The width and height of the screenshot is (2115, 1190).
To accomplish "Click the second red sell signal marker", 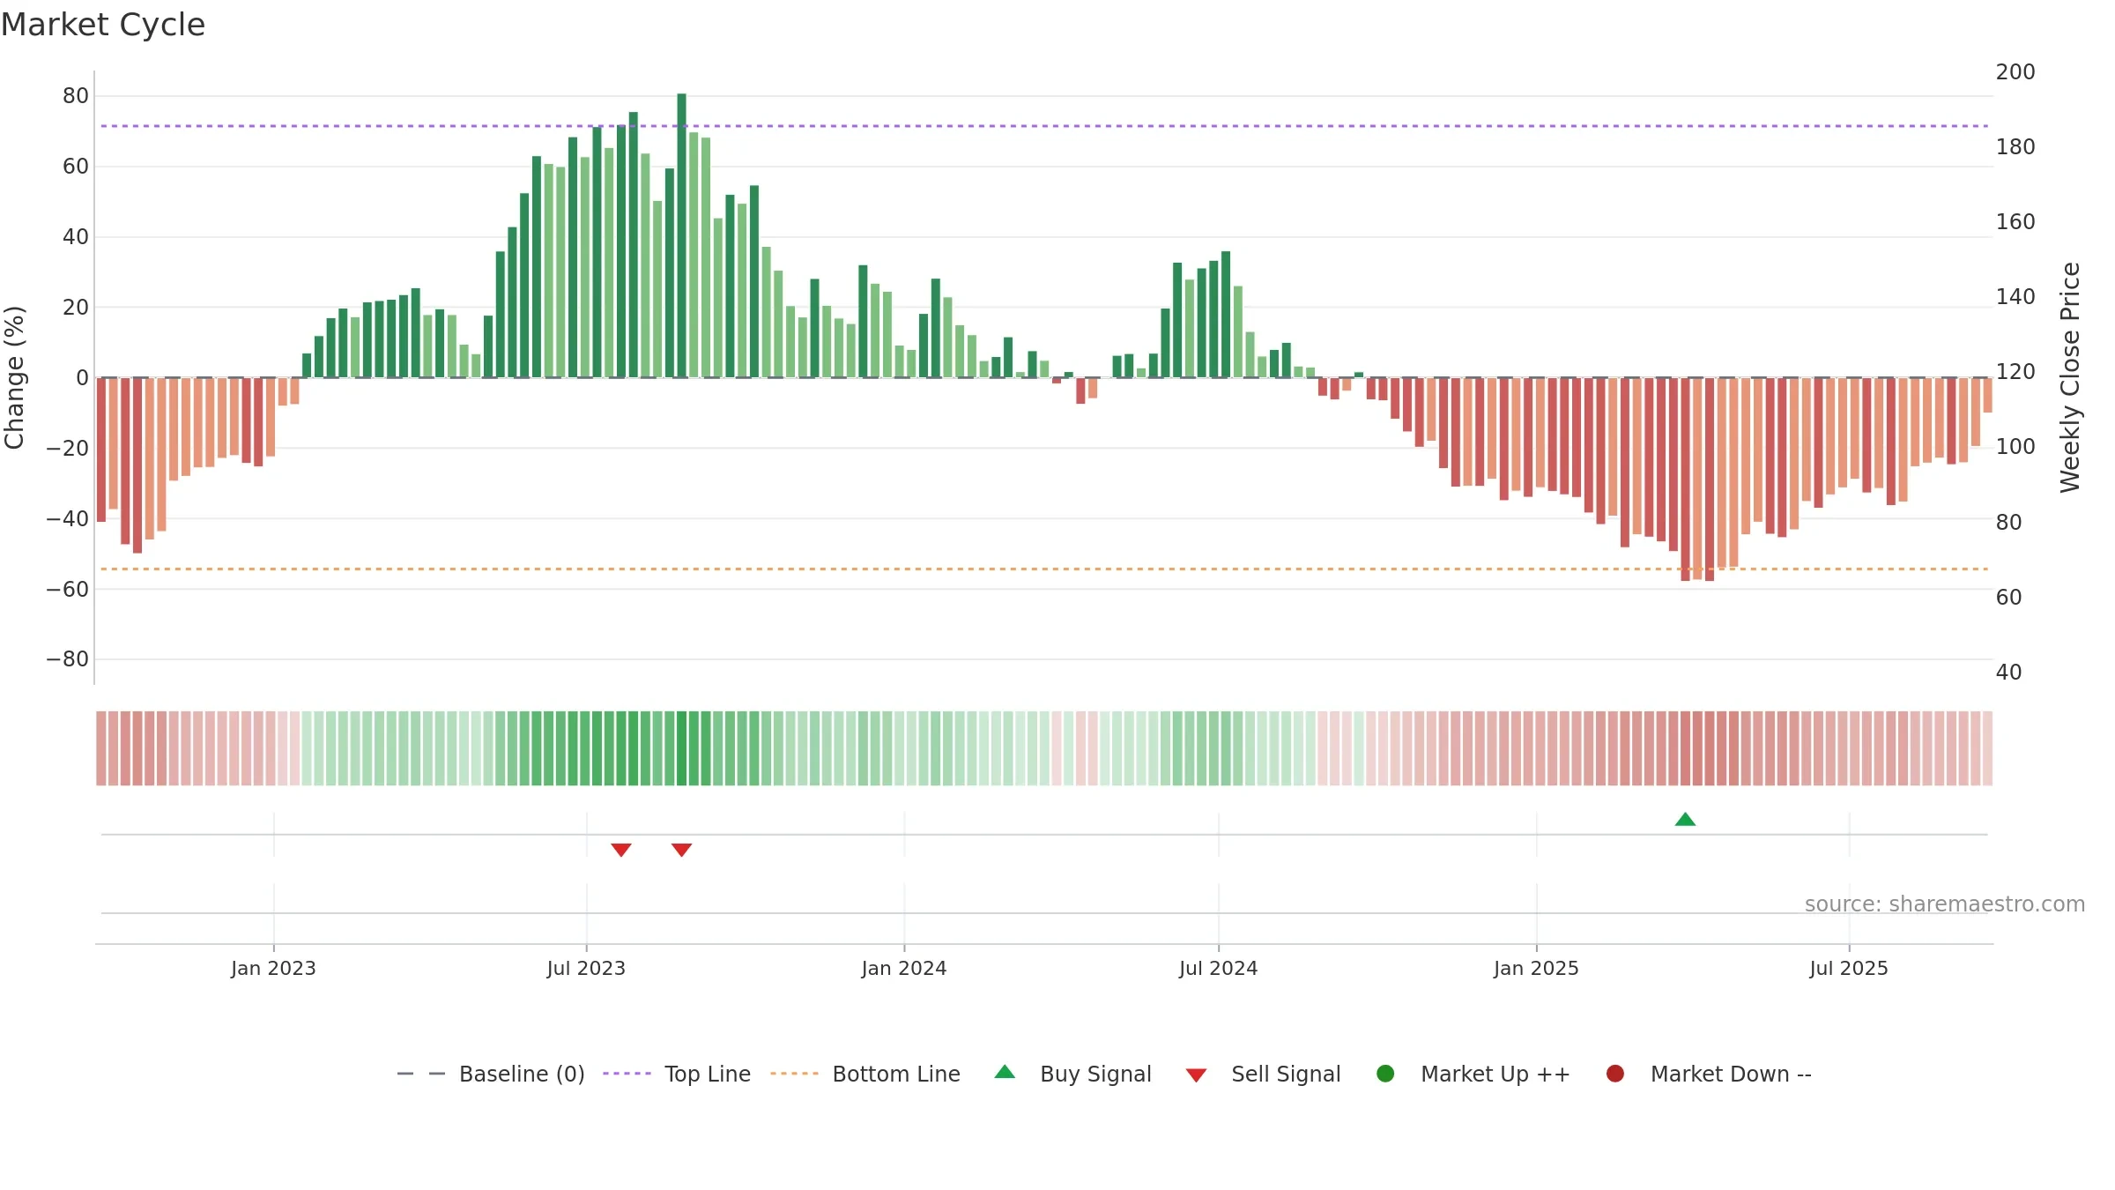I will pyautogui.click(x=681, y=850).
